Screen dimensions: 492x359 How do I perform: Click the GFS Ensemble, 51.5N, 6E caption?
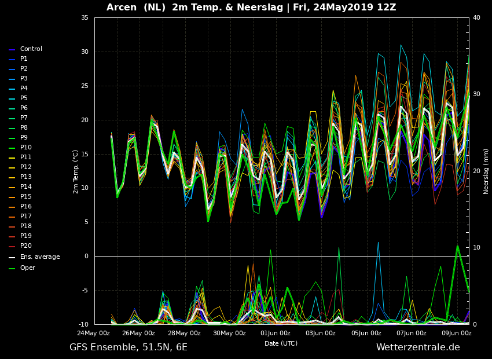tap(128, 347)
